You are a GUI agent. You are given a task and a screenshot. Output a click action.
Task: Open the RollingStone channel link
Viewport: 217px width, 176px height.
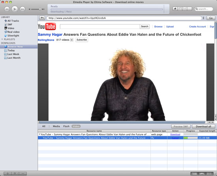coord(46,40)
